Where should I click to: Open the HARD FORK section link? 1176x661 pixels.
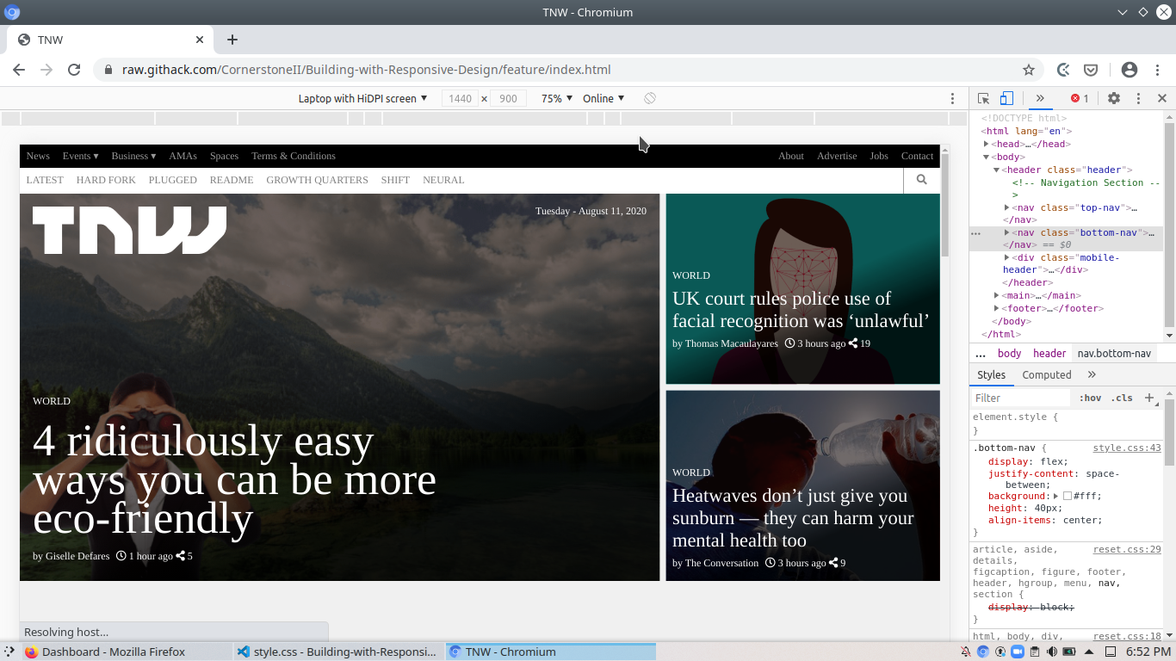(106, 180)
